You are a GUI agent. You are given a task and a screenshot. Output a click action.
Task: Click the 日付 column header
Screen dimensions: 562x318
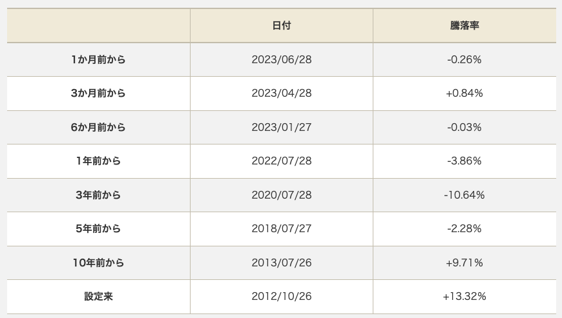(x=282, y=26)
